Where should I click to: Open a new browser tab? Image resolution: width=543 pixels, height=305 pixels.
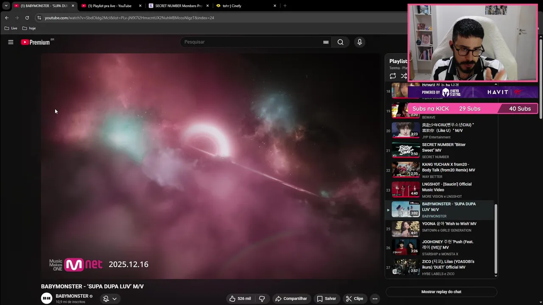pos(285,6)
